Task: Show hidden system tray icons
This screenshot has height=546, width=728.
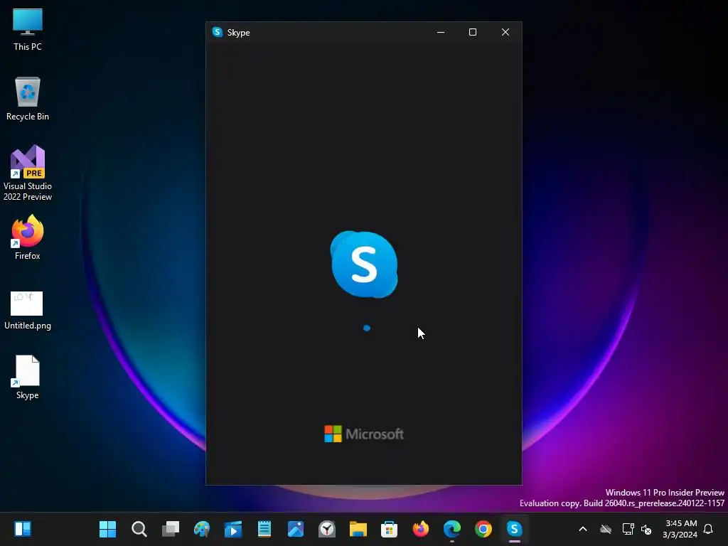Action: click(x=583, y=529)
